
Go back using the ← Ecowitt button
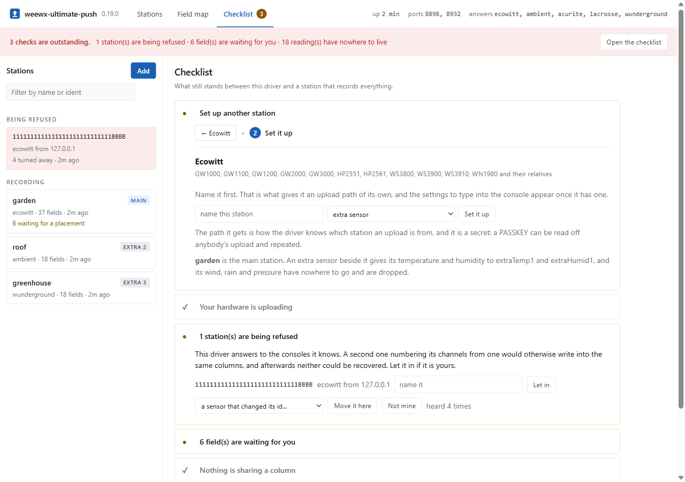pyautogui.click(x=216, y=133)
